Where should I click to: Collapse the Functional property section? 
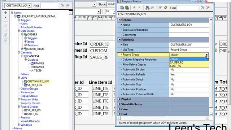click(x=119, y=39)
